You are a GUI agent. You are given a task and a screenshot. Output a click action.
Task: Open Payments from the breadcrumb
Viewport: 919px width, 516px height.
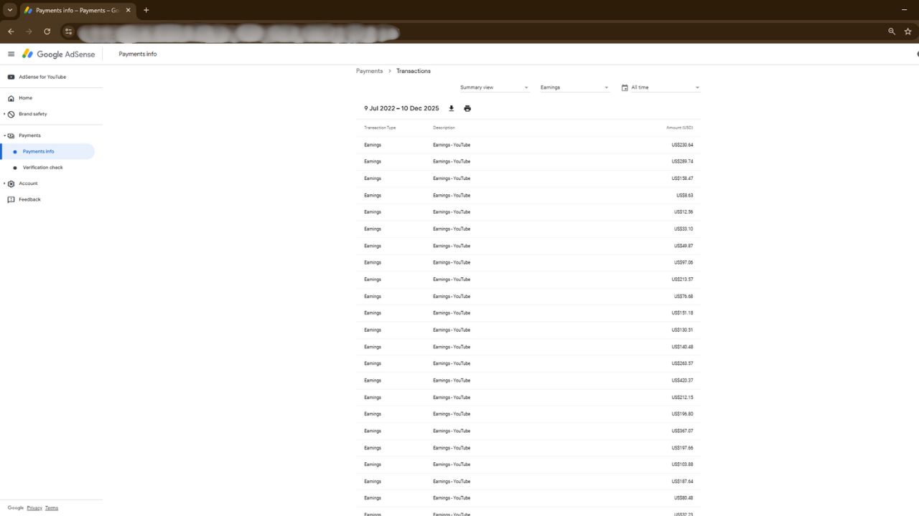(x=369, y=71)
